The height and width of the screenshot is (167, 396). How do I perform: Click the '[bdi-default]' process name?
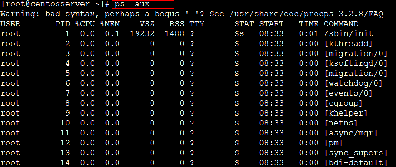356,163
